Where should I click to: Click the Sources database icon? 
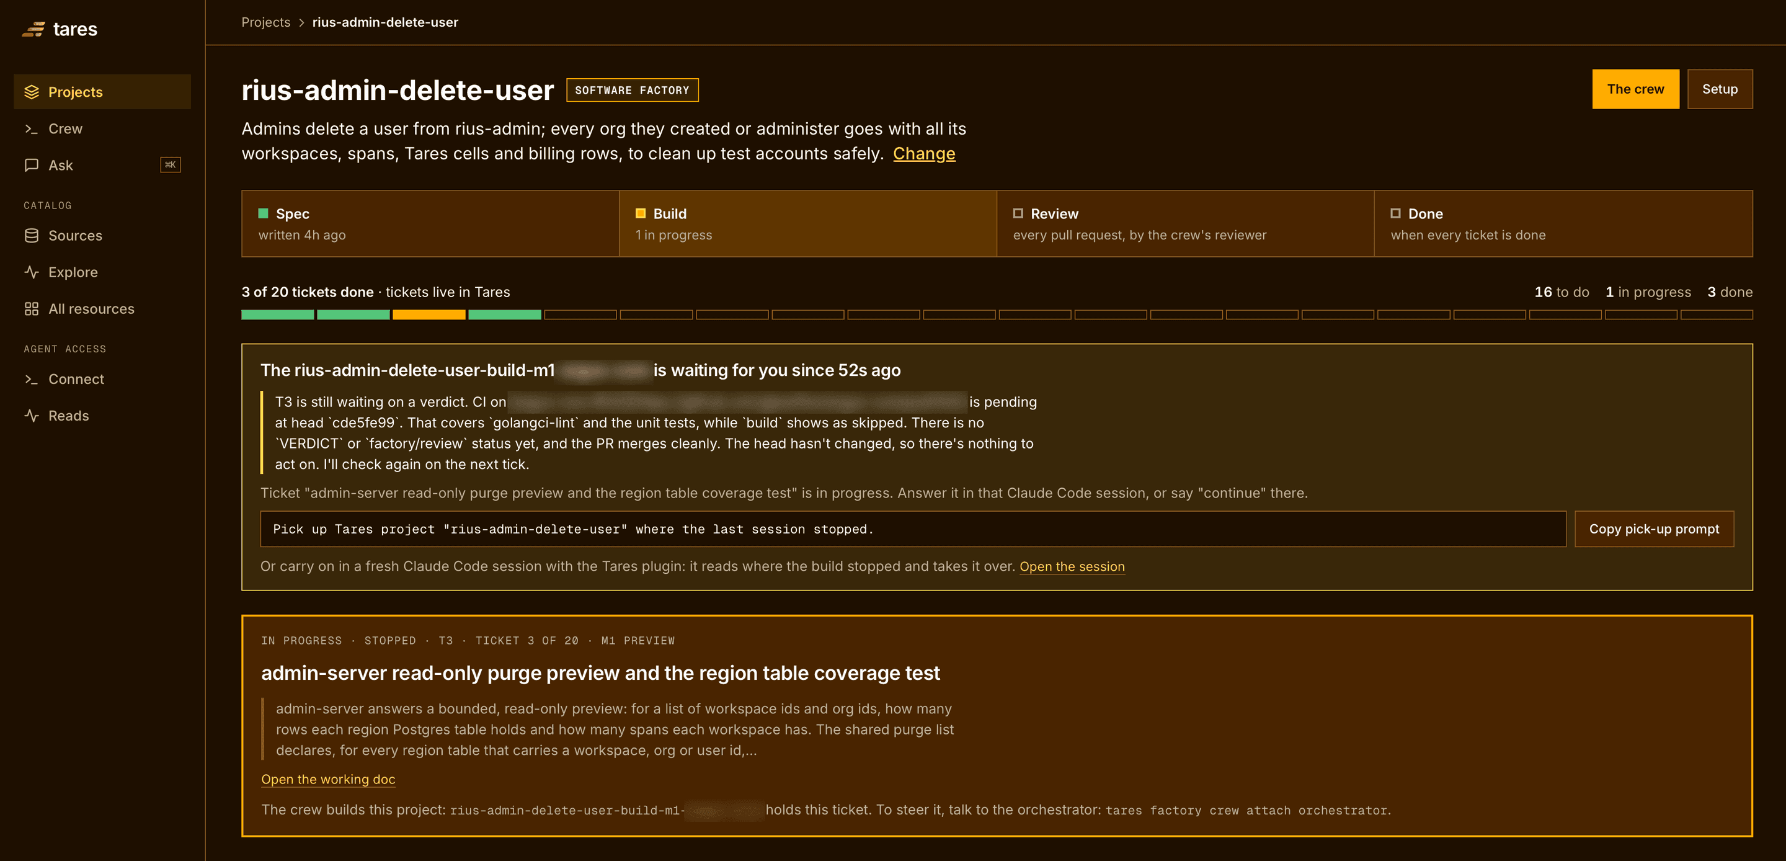click(31, 235)
